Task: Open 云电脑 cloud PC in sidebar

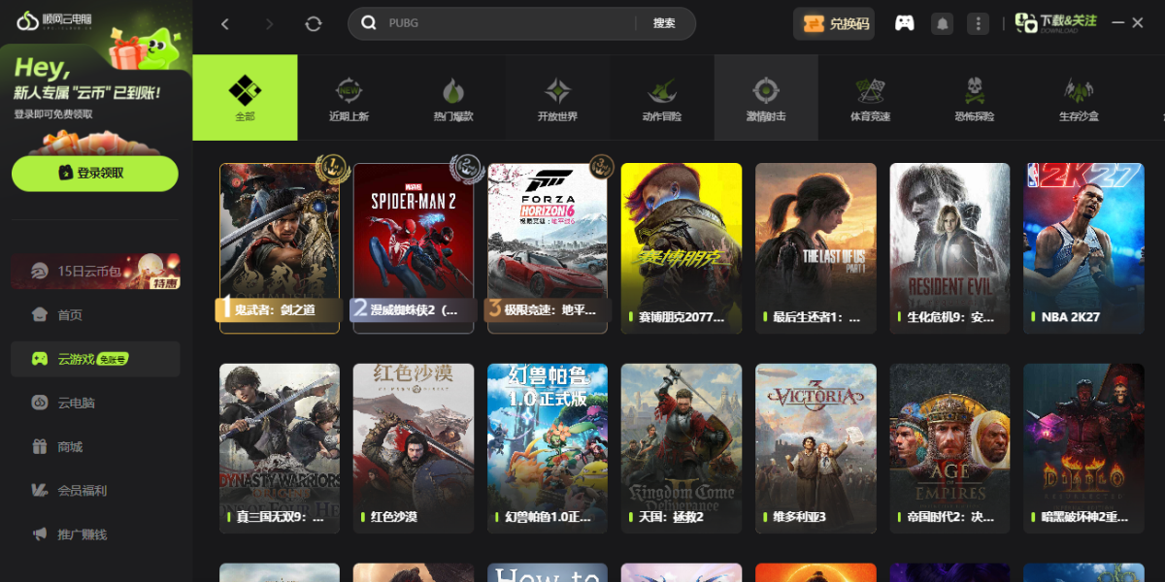Action: tap(95, 403)
